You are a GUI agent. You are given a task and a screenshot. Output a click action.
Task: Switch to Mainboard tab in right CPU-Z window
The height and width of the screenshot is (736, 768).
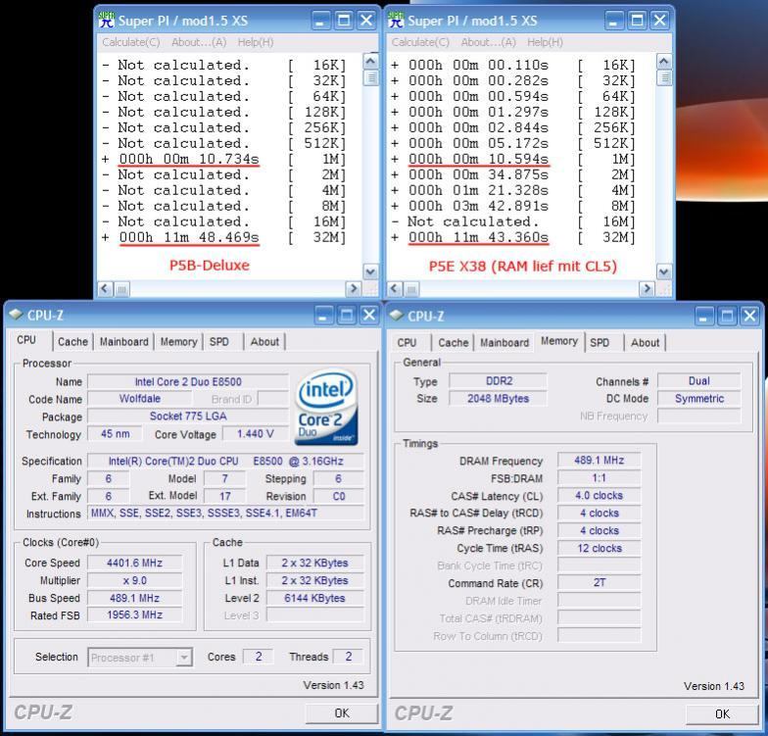(x=504, y=343)
